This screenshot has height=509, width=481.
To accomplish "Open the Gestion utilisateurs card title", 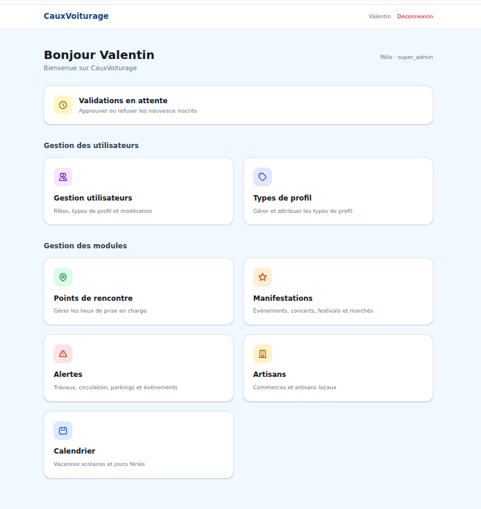I will 93,198.
